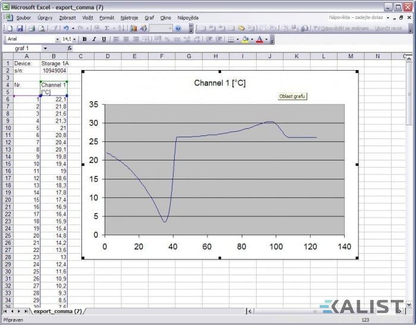Toggle Underline formatting
Screen dimensions: 416x325
point(104,39)
